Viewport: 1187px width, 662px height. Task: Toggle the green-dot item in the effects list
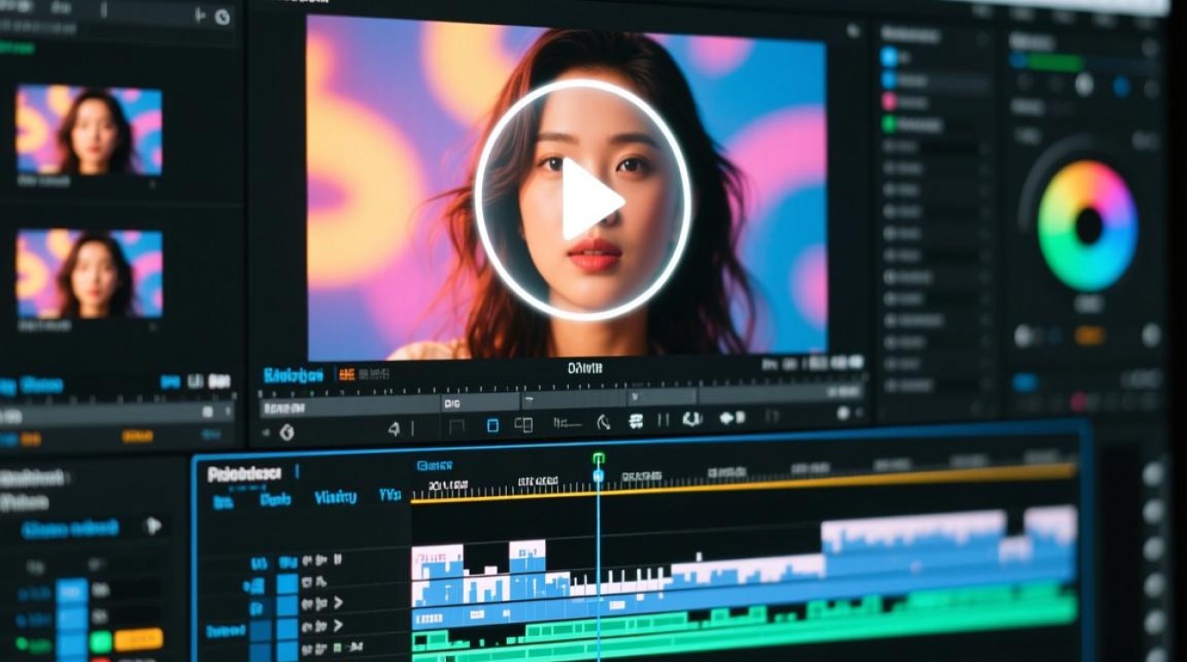point(889,124)
